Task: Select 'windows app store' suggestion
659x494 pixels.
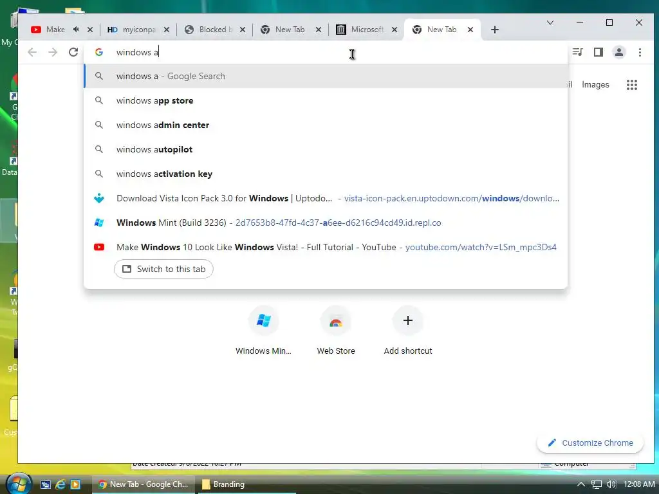Action: tap(326, 100)
